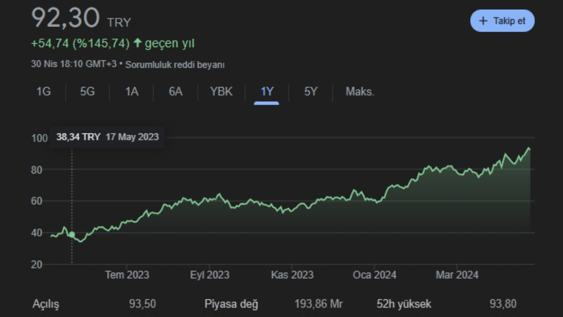This screenshot has height=317, width=563.
Task: Click the Piyasa değ market cap label
Action: tap(231, 304)
